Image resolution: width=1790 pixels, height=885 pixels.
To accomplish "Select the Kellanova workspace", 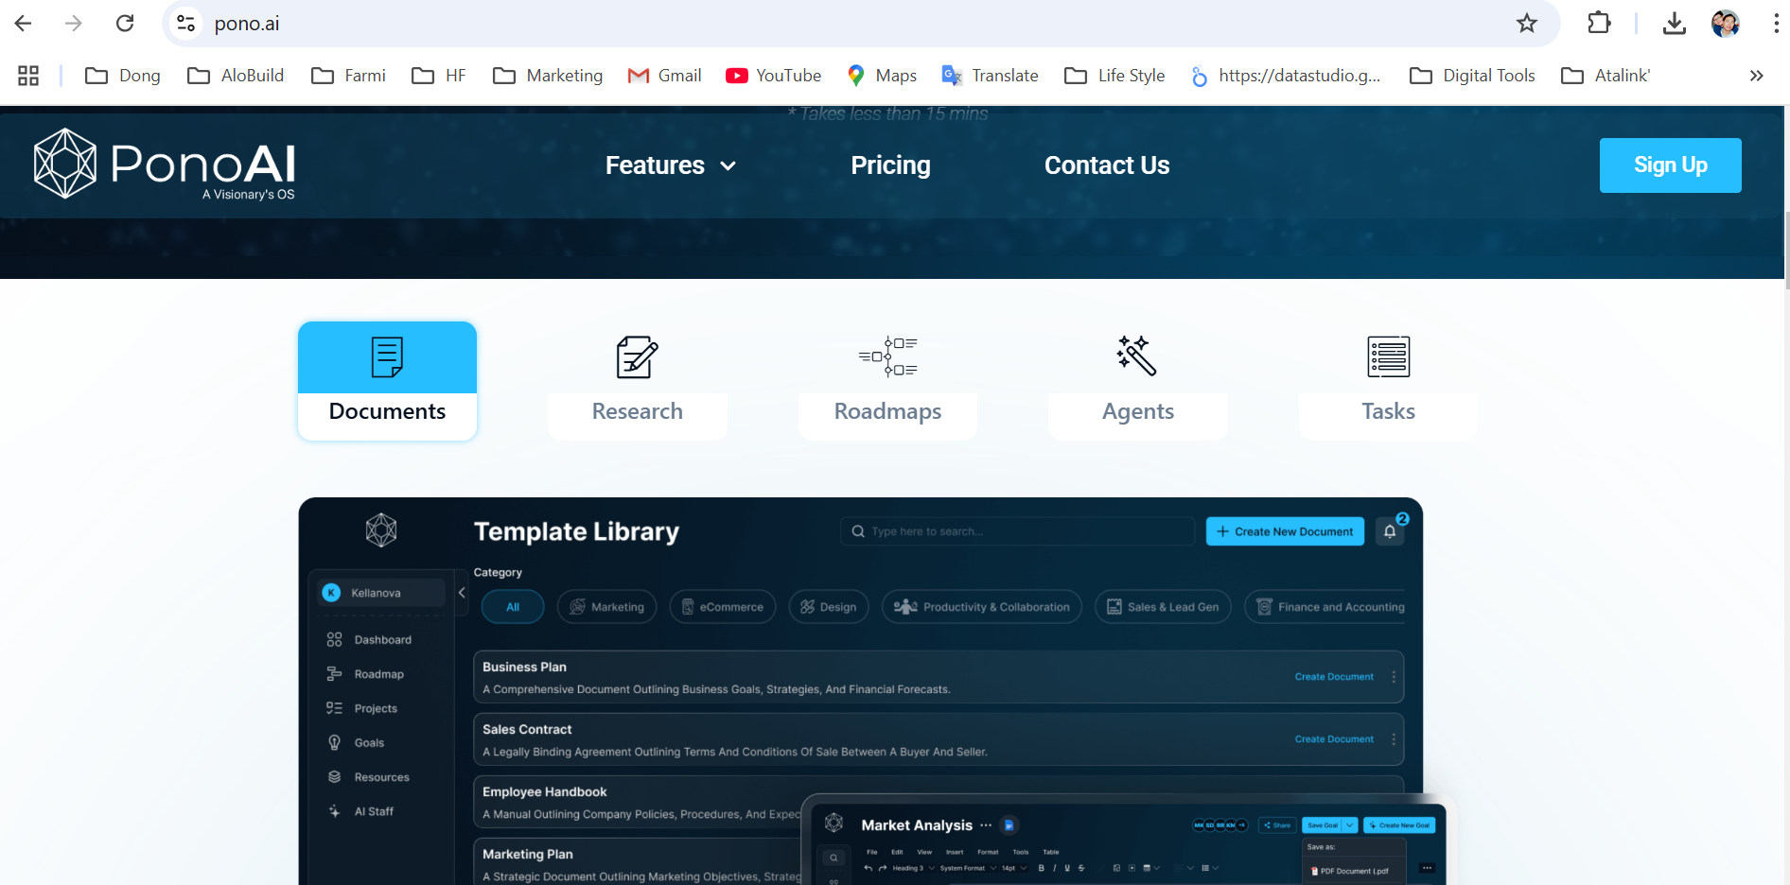I will point(381,593).
